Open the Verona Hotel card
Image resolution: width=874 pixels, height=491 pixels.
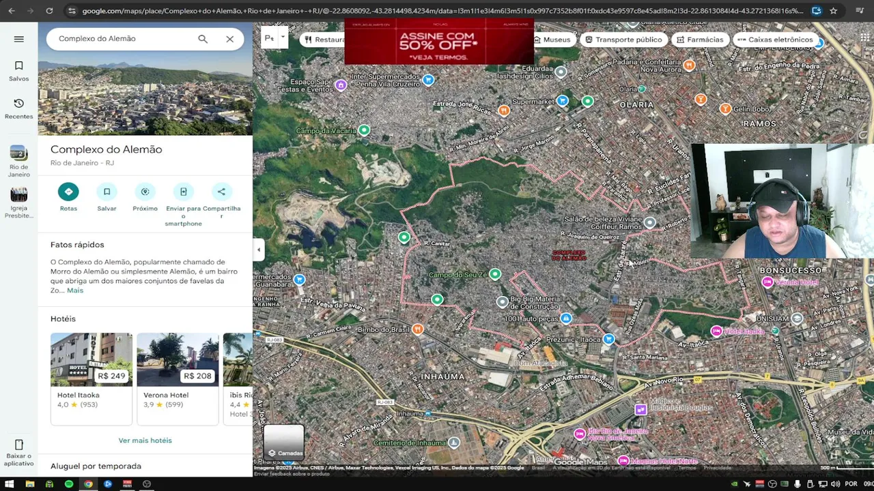178,378
